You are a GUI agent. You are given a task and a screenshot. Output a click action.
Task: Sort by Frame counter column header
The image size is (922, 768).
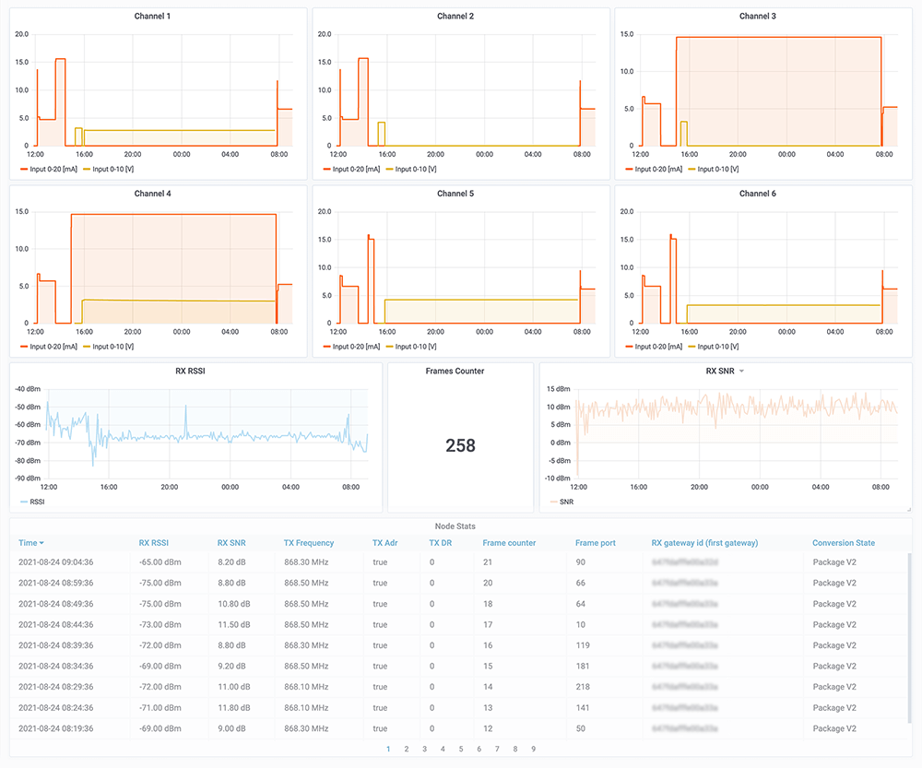point(509,543)
